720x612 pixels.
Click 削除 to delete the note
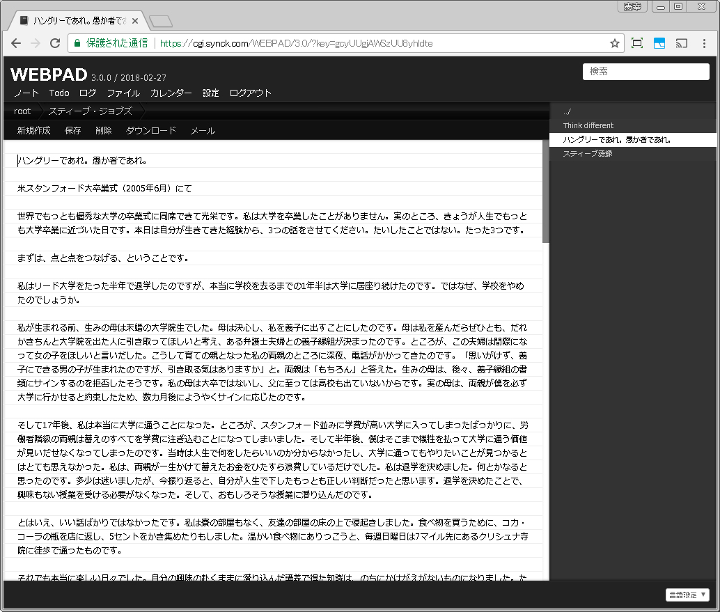(103, 130)
